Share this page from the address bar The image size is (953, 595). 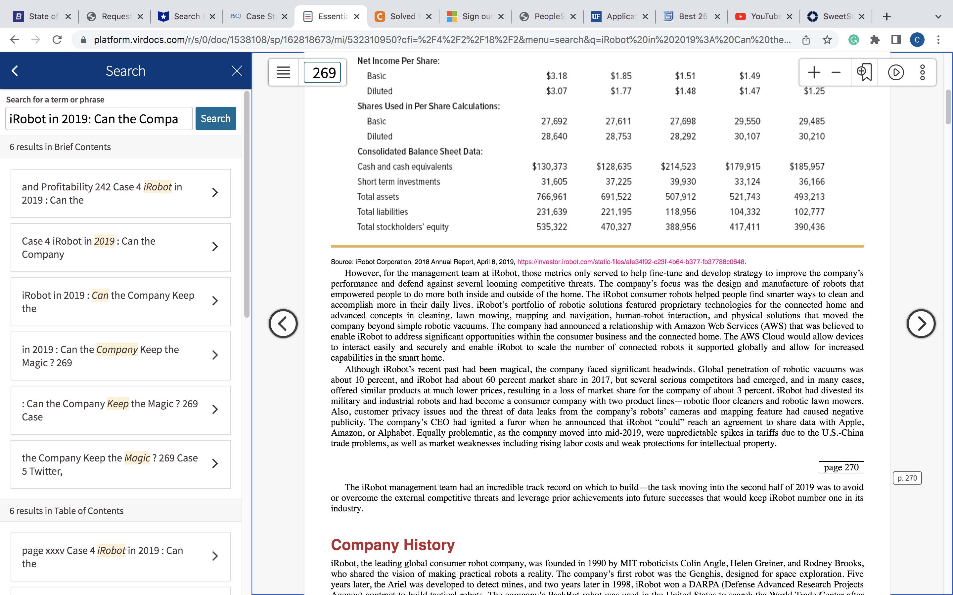pos(806,40)
